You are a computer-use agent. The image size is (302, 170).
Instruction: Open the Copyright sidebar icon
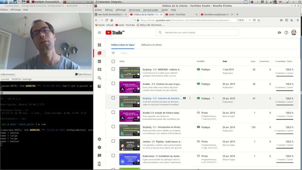pos(100,86)
